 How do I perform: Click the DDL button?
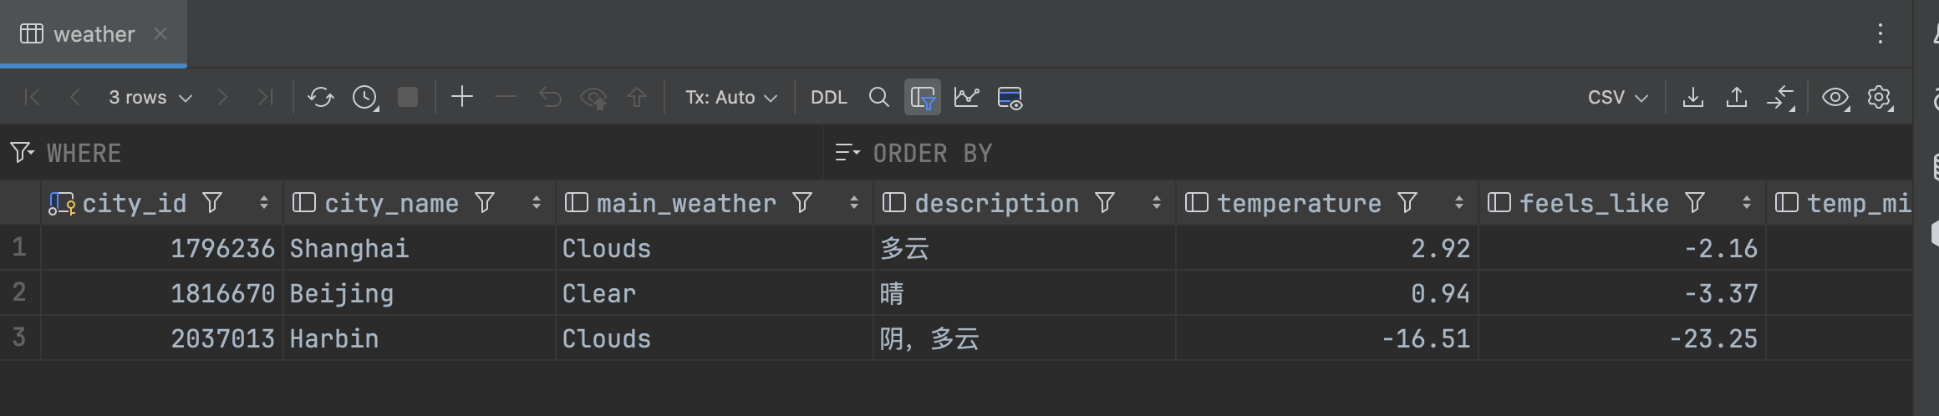point(828,98)
